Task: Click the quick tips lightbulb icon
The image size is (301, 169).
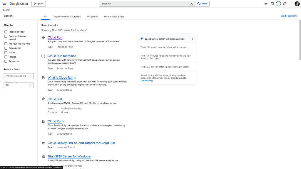Action: [x=142, y=39]
